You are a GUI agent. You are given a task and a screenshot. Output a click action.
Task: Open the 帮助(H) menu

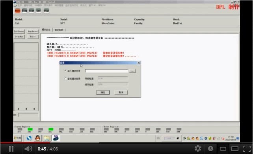coord(102,6)
